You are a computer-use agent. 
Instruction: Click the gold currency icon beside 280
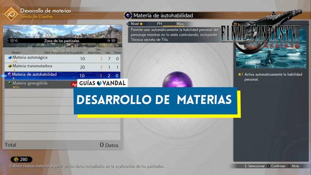click(16, 159)
